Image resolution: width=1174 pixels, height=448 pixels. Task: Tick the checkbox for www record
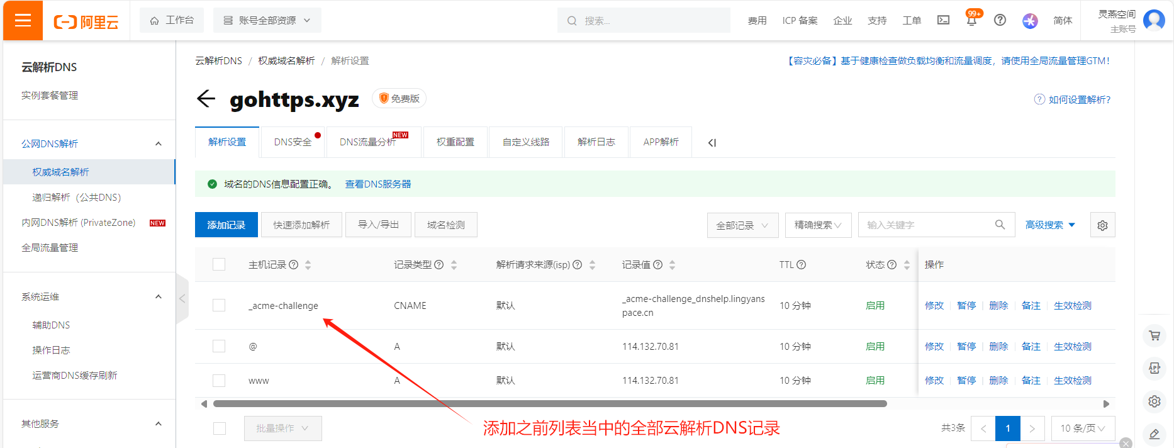point(219,381)
